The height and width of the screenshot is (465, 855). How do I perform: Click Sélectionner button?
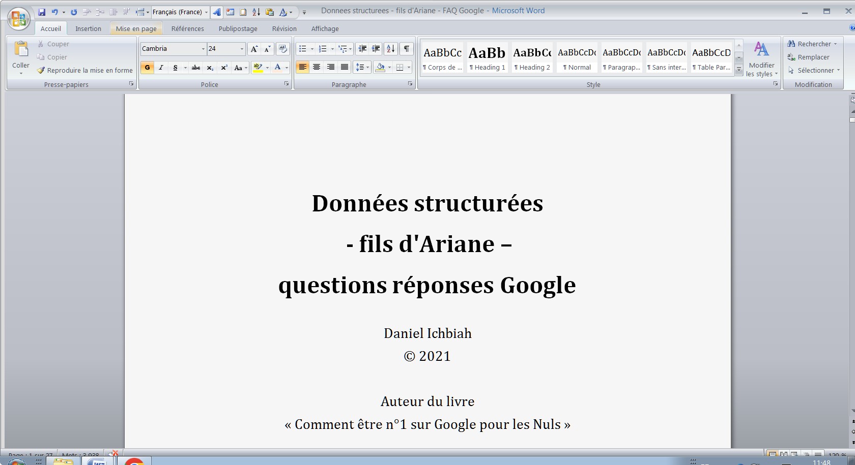pyautogui.click(x=814, y=71)
